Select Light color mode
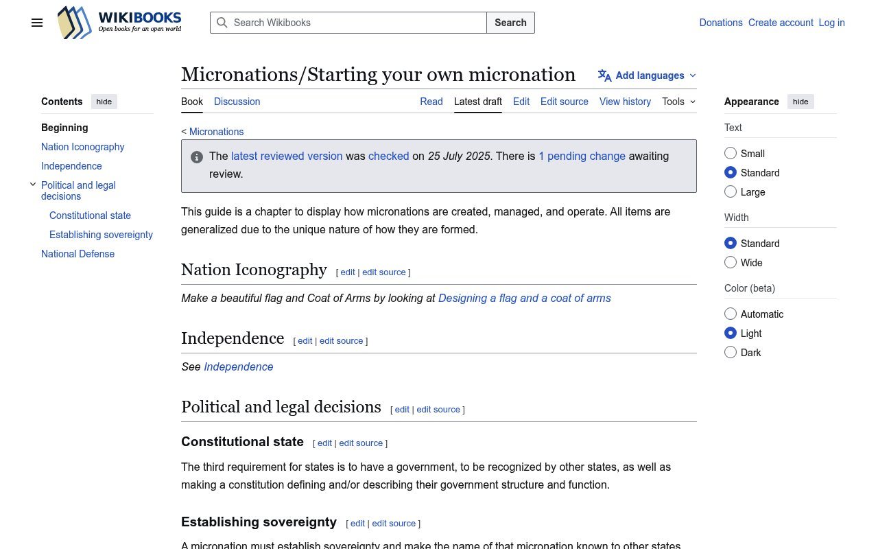The image size is (878, 549). (731, 334)
